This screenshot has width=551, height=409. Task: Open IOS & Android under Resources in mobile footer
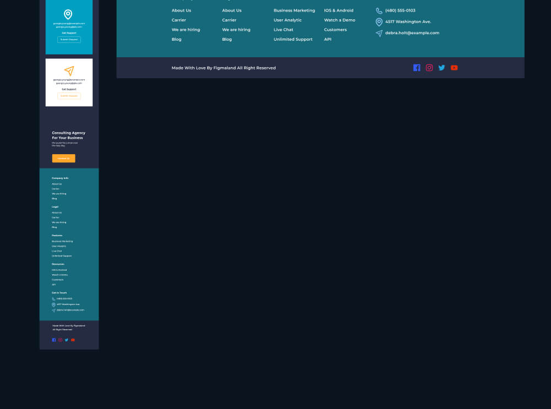[x=59, y=270]
